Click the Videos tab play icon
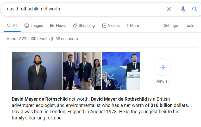 [x=104, y=26]
